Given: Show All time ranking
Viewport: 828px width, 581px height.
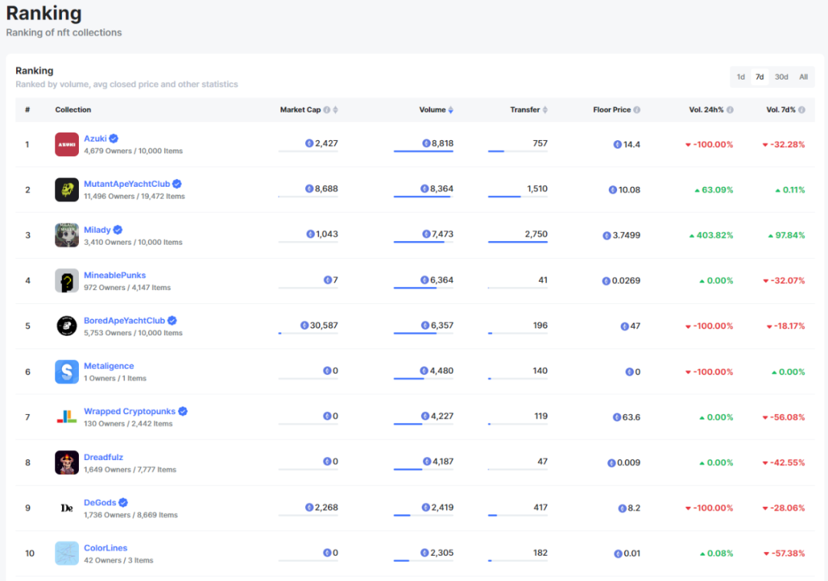Looking at the screenshot, I should 803,77.
